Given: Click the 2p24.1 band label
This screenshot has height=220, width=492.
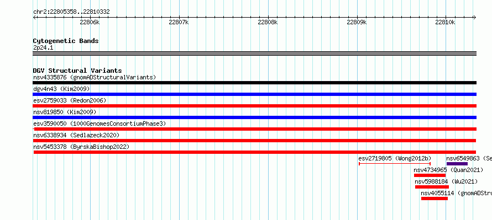Looking at the screenshot, I should point(43,47).
